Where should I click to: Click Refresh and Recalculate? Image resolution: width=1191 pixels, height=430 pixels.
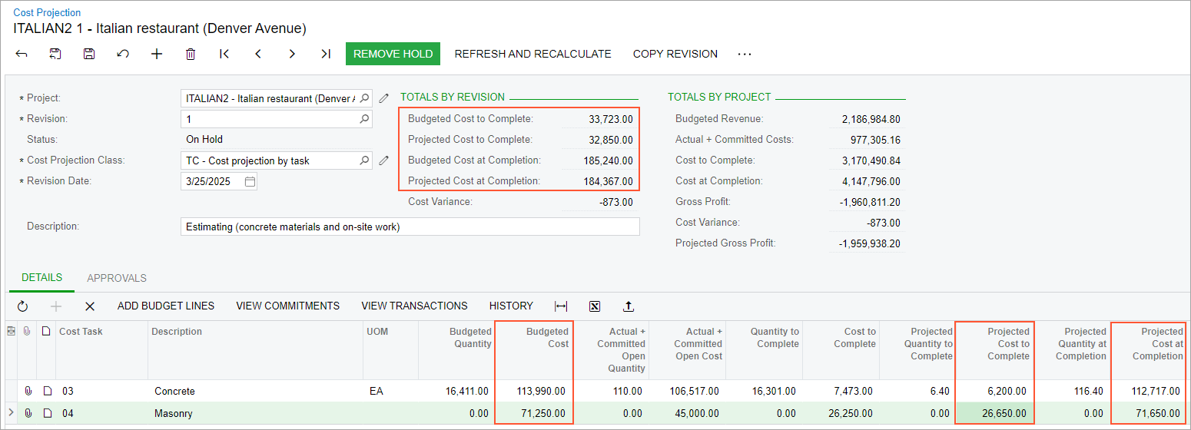[532, 54]
